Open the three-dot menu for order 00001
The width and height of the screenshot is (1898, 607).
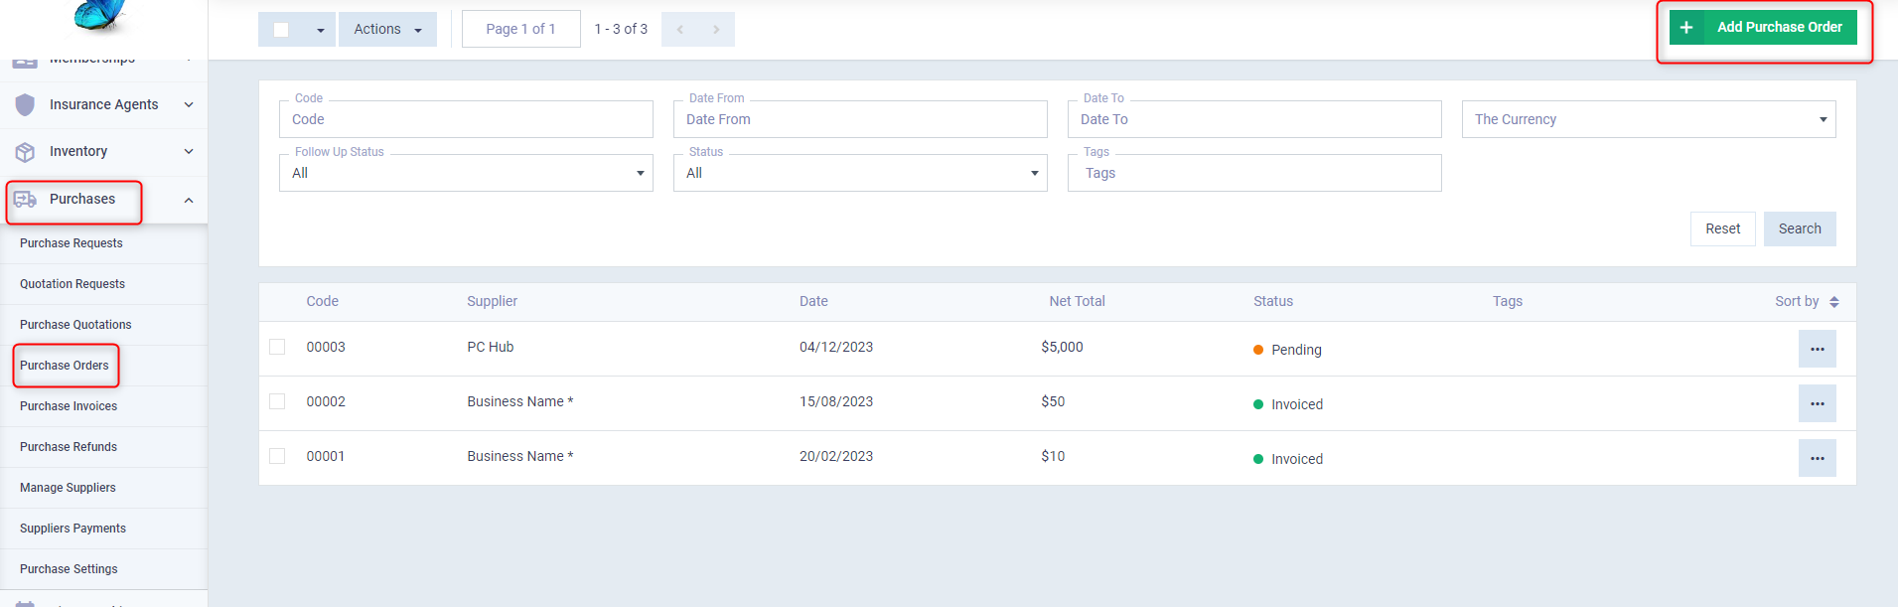pos(1817,458)
